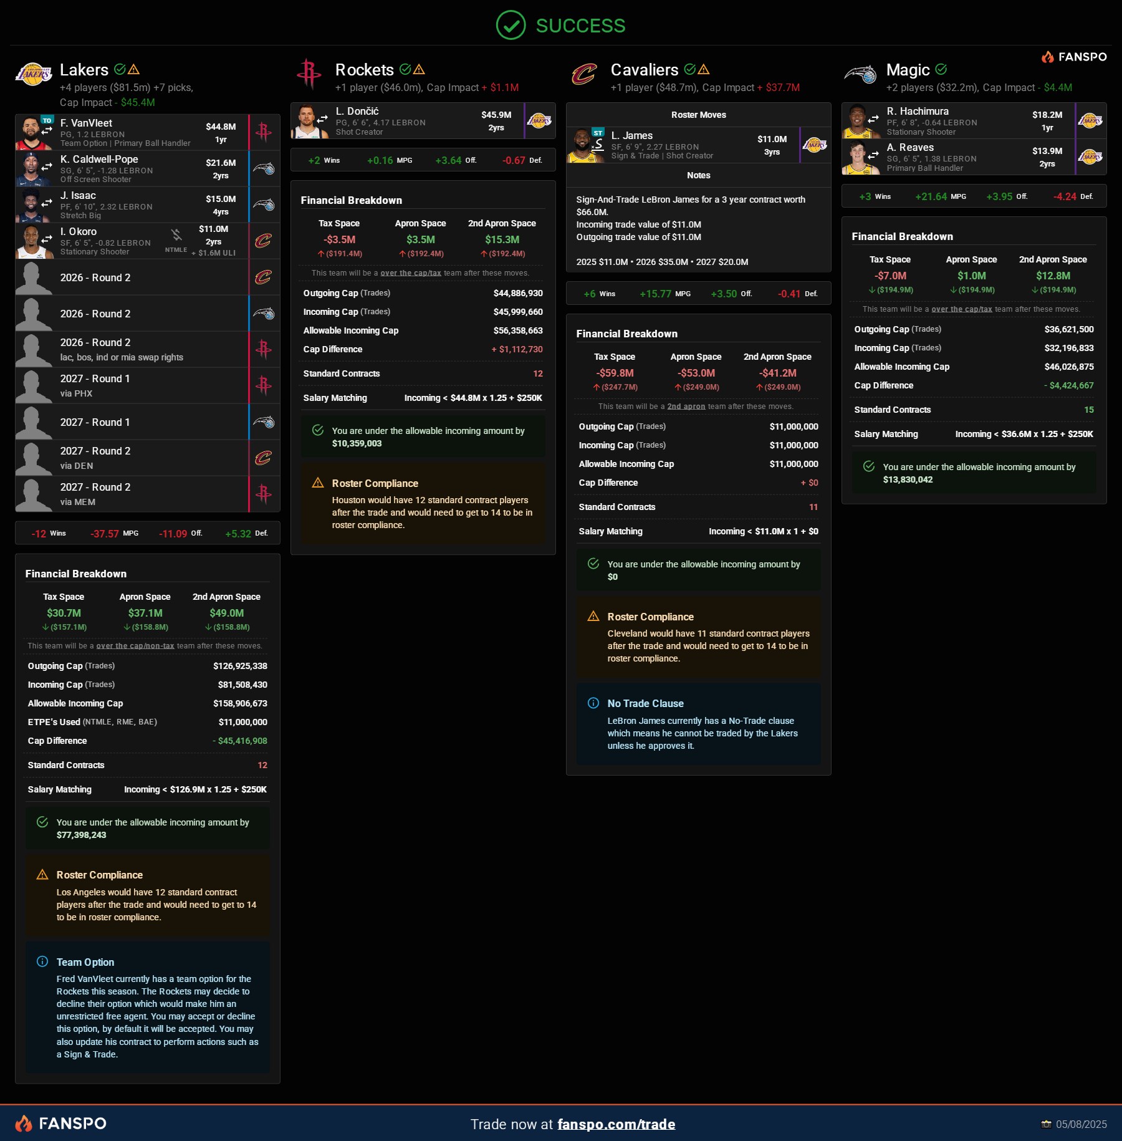The width and height of the screenshot is (1122, 1141).
Task: Click the Lakers 'over the cap/non-tax' link
Action: point(135,646)
